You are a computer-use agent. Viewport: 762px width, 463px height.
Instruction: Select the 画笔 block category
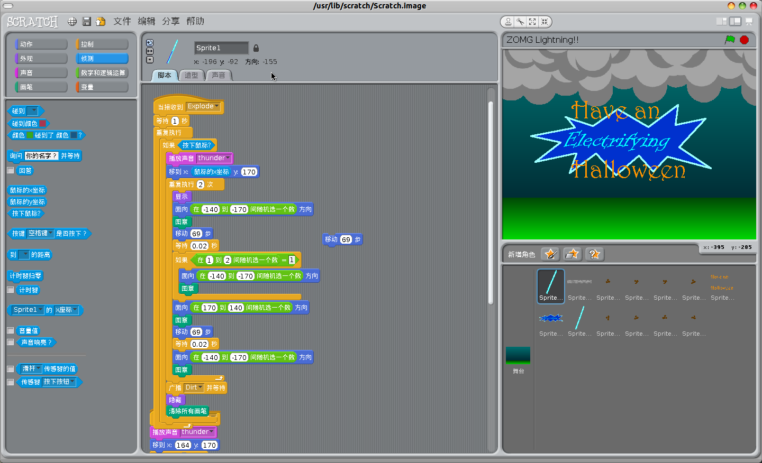click(41, 87)
